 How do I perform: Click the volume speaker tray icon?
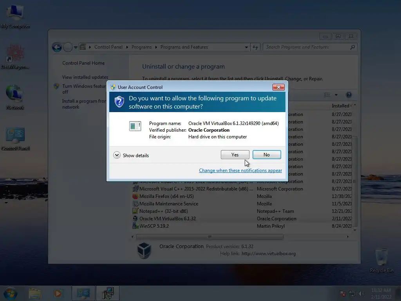[361, 294]
